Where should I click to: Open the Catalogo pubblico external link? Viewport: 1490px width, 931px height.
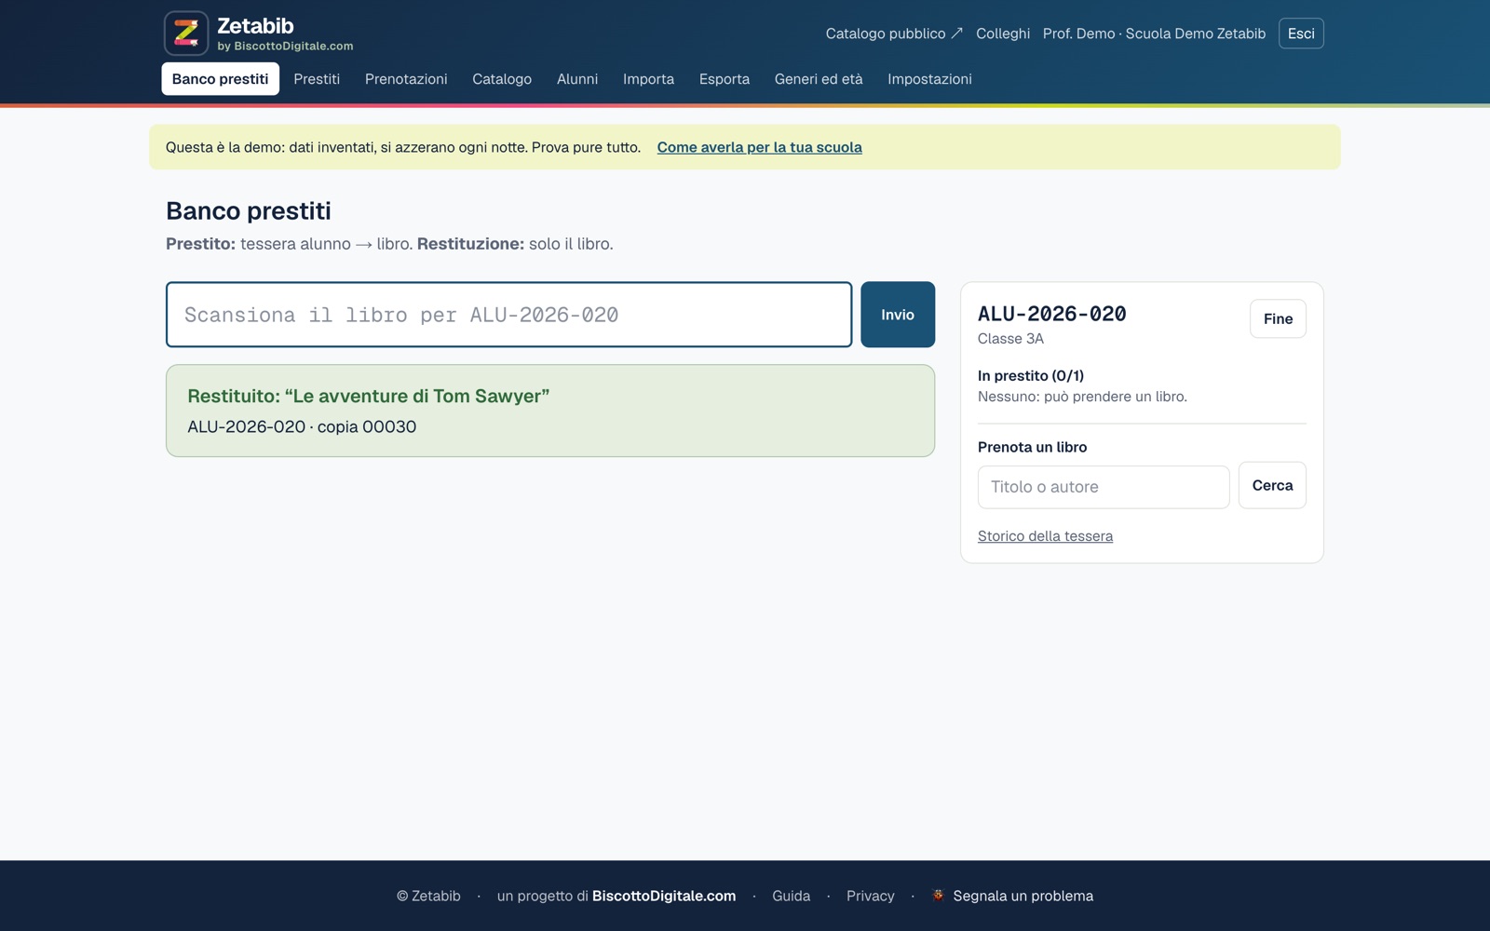click(x=894, y=34)
